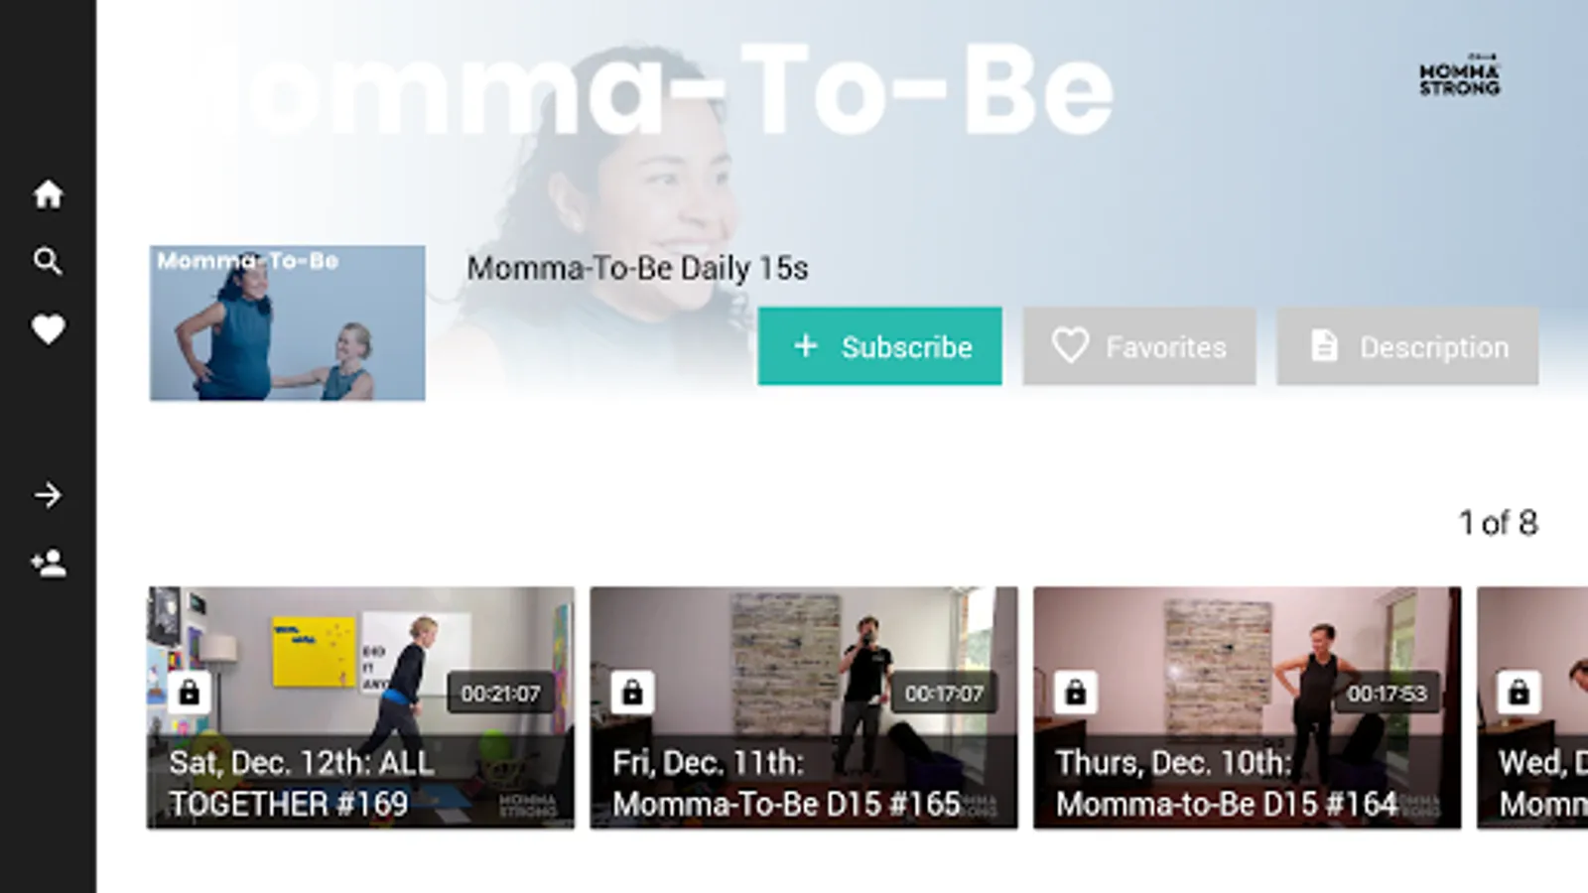Click the add account person icon
The width and height of the screenshot is (1588, 893).
[x=48, y=564]
